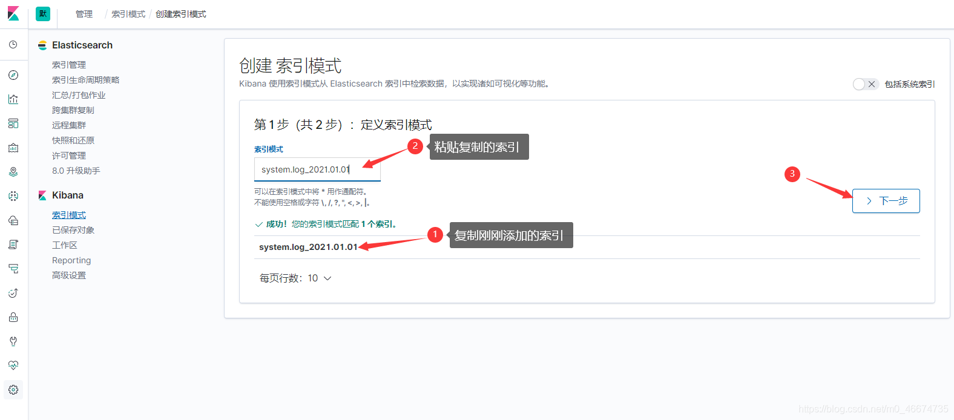Select 索引模式 under Kibana section

click(x=69, y=215)
